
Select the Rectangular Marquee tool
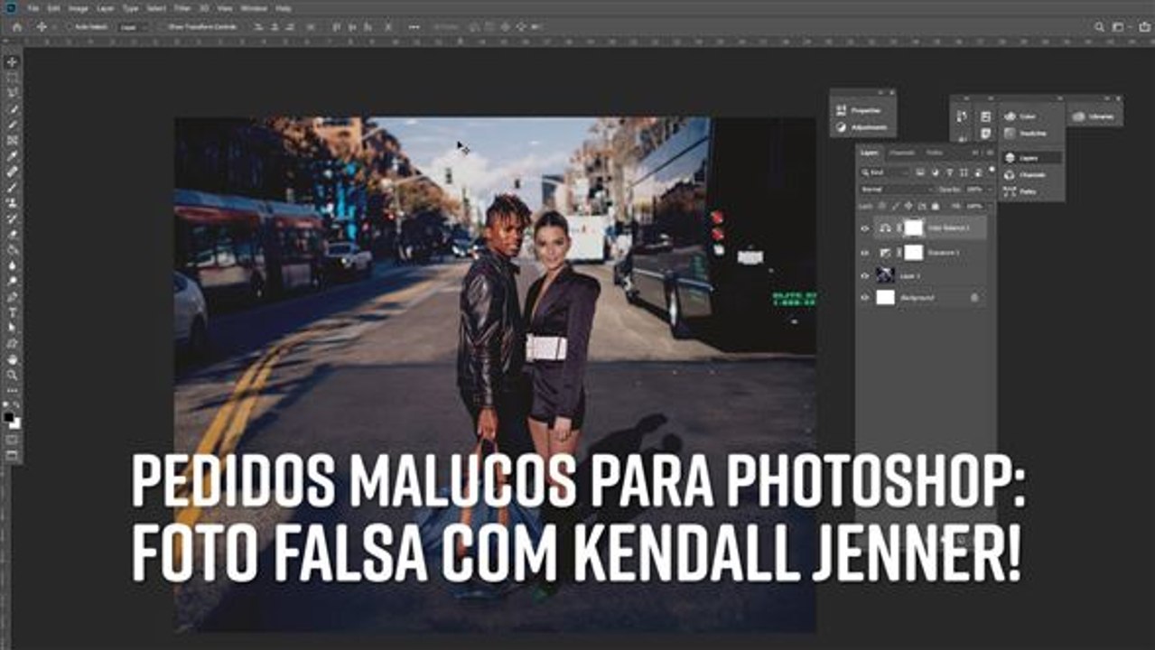pyautogui.click(x=13, y=77)
